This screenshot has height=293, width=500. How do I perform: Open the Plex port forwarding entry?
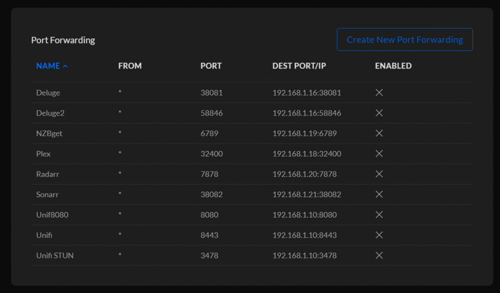click(252, 153)
